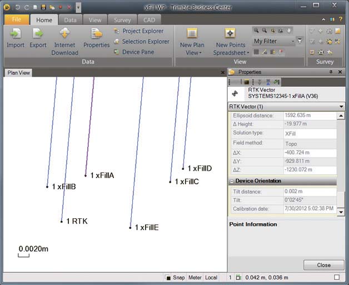Open Selection Explorer
This screenshot has width=349, height=285.
click(x=141, y=42)
